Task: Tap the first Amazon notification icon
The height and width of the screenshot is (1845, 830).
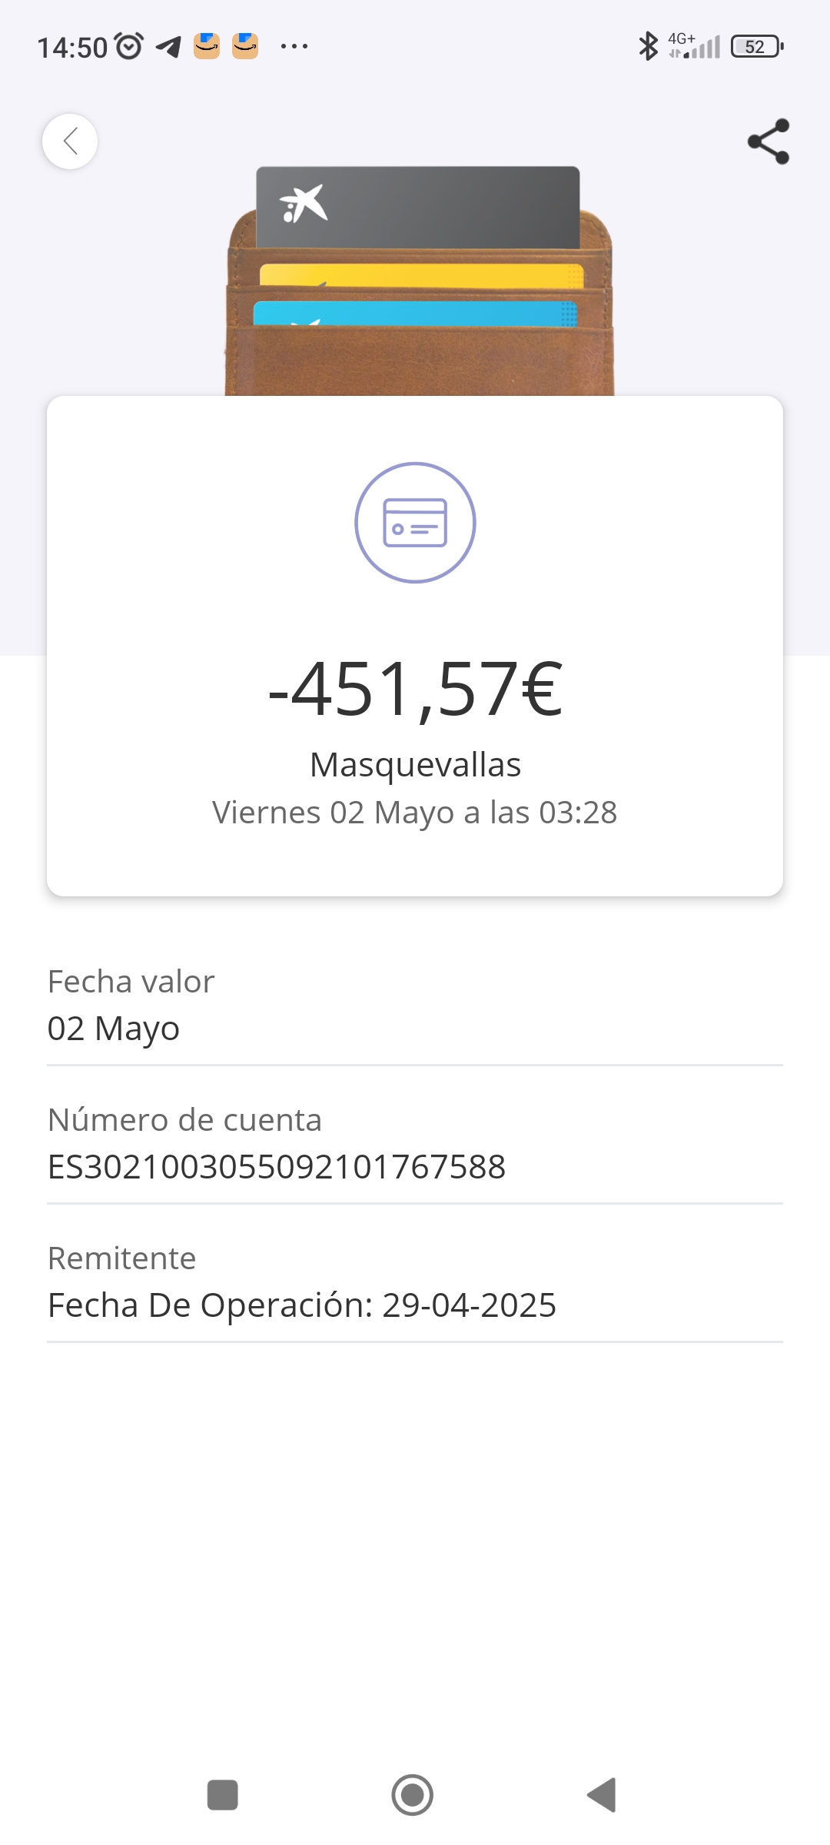Action: tap(207, 46)
